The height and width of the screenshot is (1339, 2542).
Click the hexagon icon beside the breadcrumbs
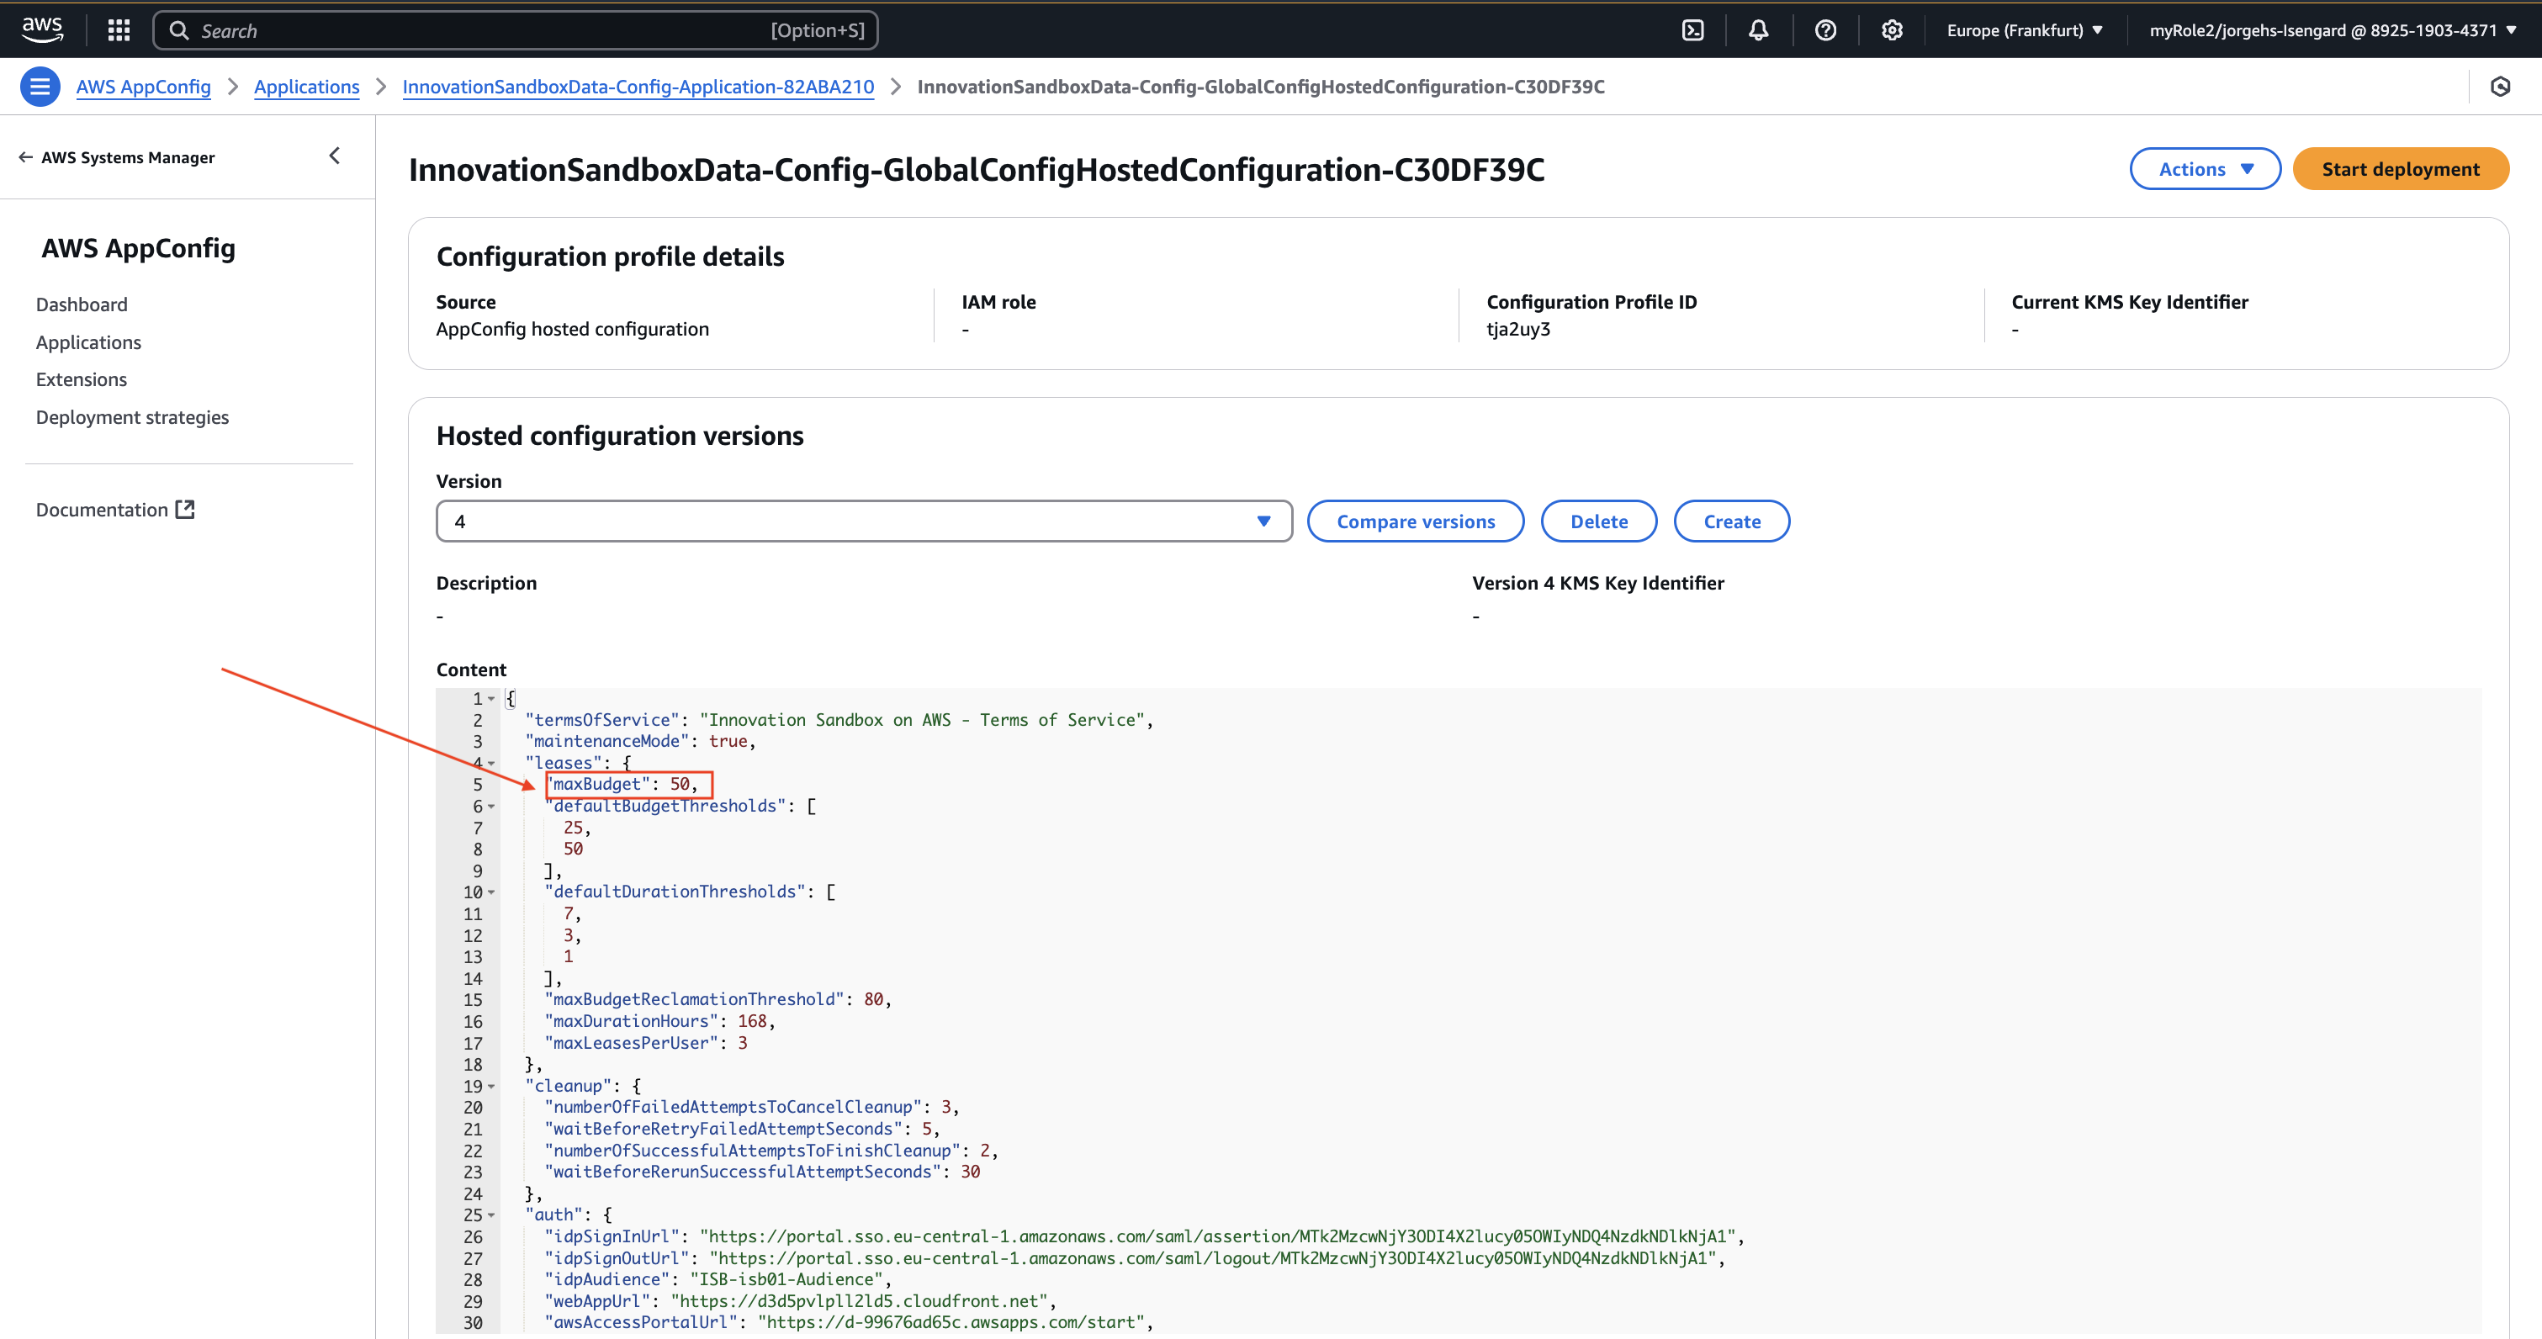[2501, 87]
